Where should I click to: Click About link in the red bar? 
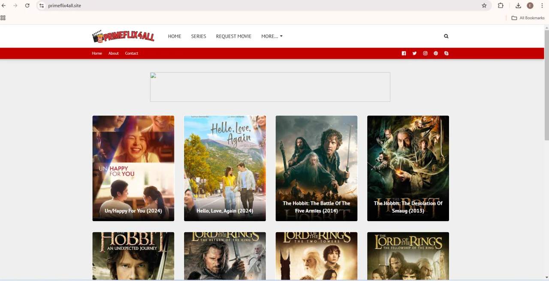(x=114, y=53)
